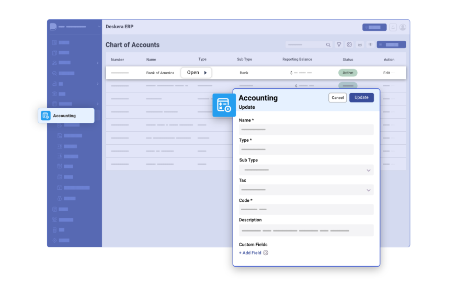Open the organization switcher chevron in sidebar

(x=99, y=27)
